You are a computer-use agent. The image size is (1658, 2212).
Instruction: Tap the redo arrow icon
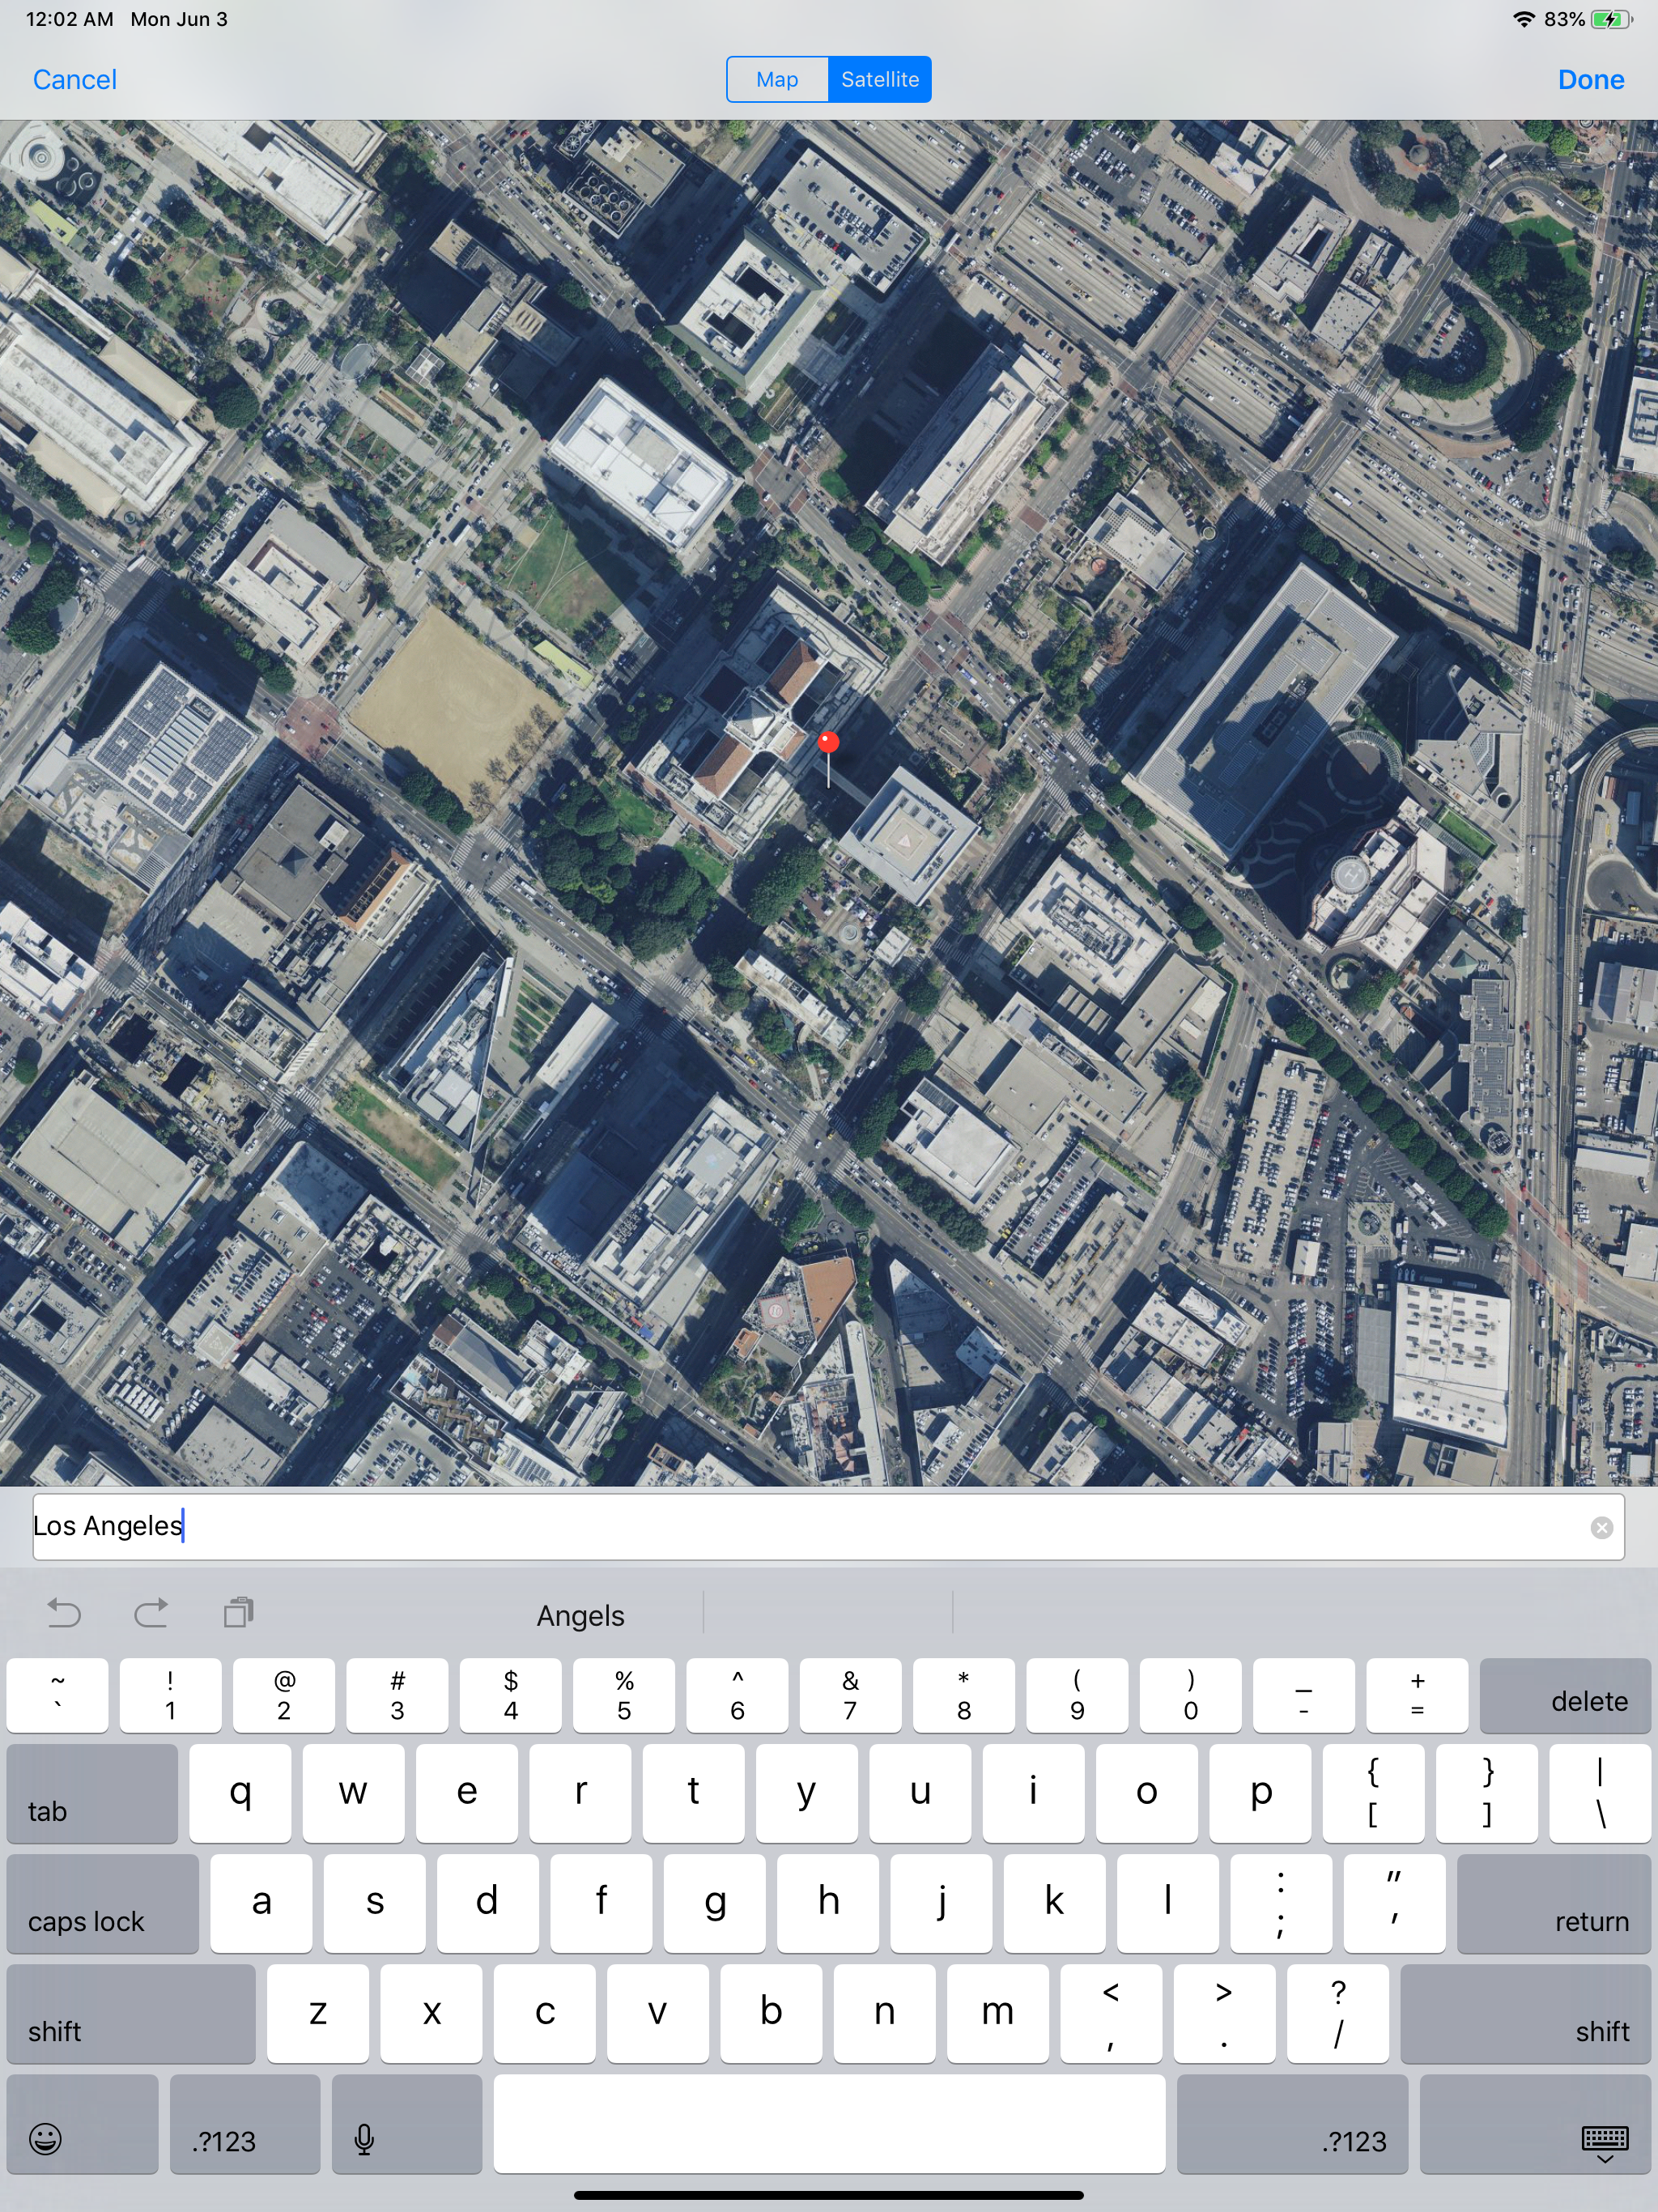tap(151, 1613)
